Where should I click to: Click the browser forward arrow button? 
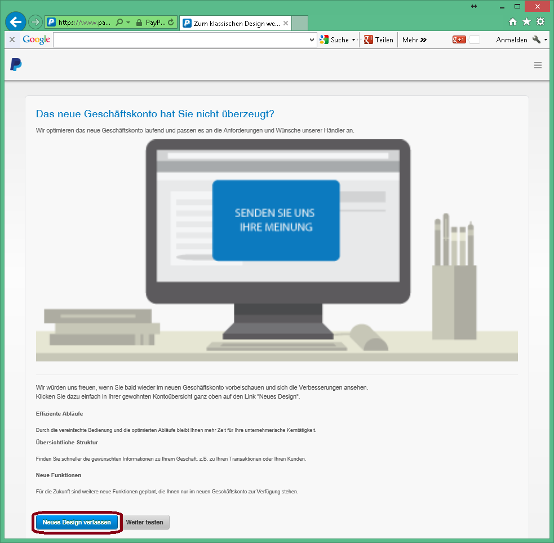click(36, 23)
